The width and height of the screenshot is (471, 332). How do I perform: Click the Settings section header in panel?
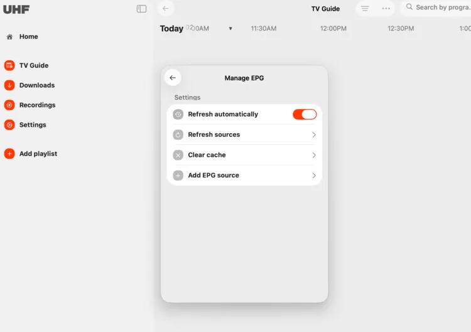point(187,97)
